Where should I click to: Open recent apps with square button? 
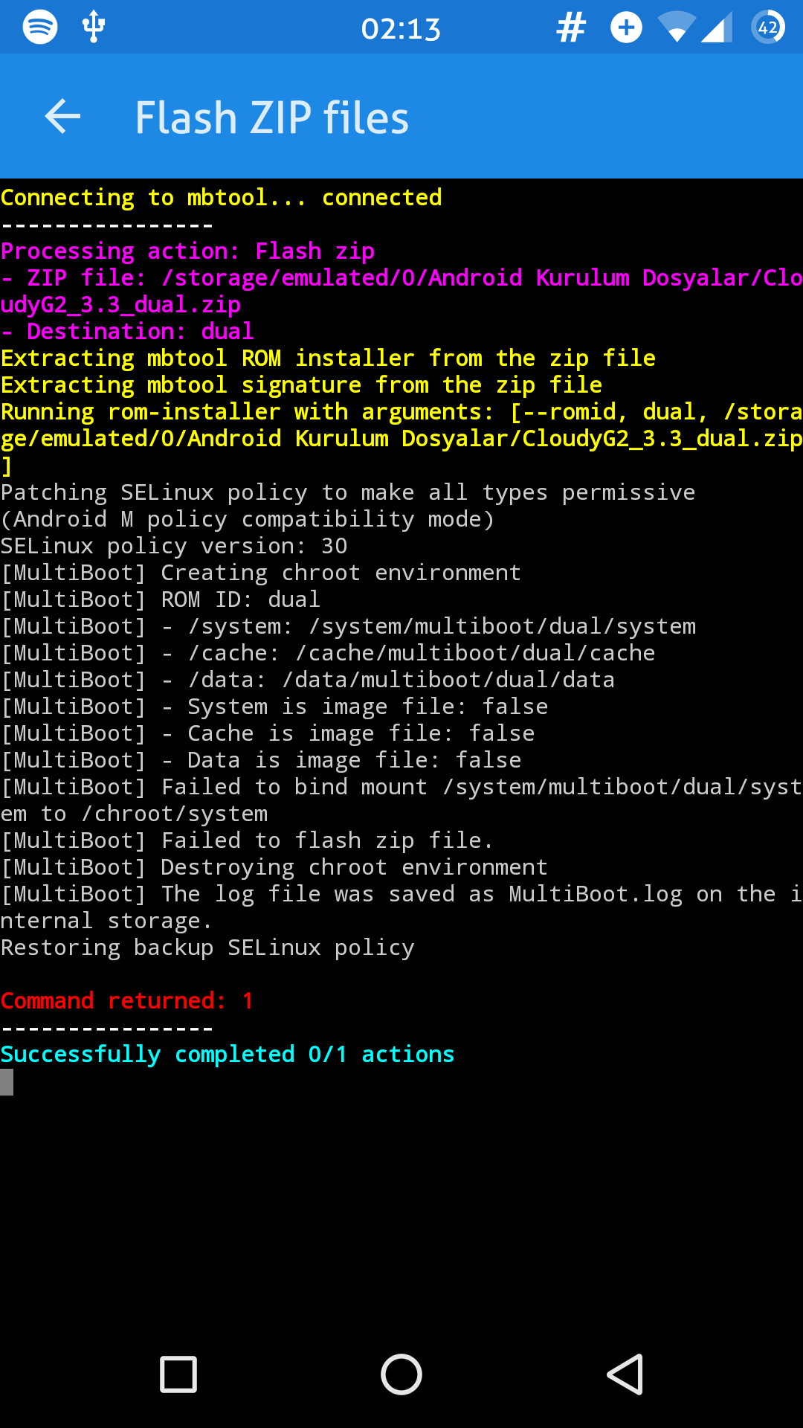pos(178,1374)
